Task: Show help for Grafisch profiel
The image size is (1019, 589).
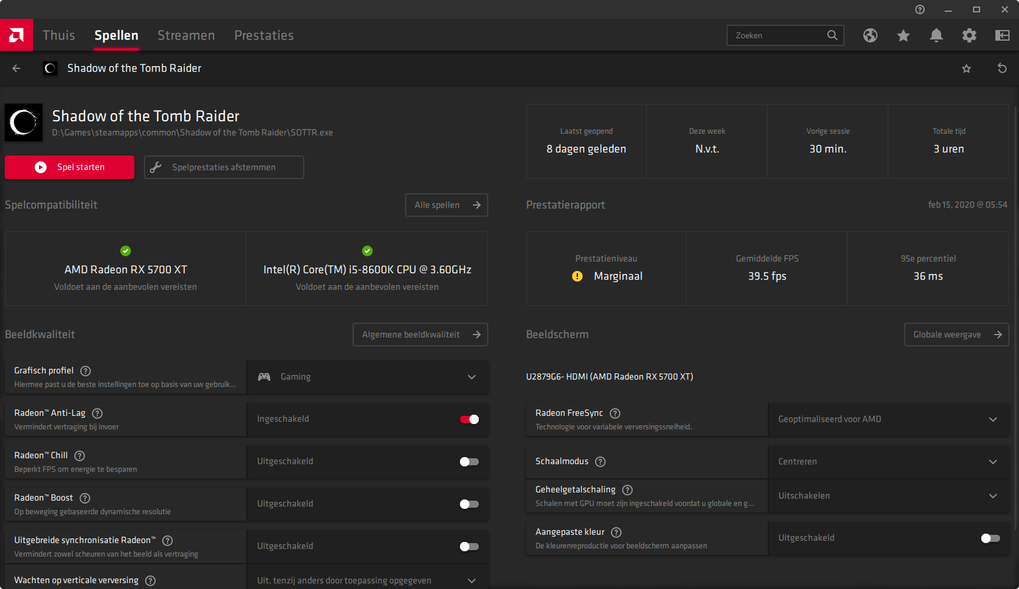Action: click(x=86, y=371)
